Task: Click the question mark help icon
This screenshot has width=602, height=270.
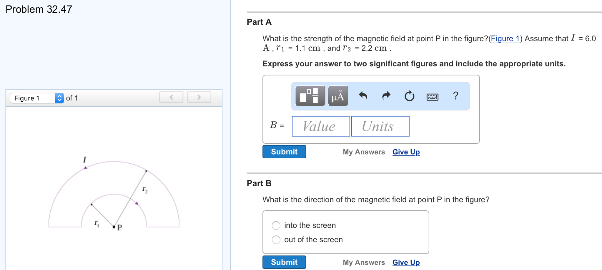Action: (456, 95)
